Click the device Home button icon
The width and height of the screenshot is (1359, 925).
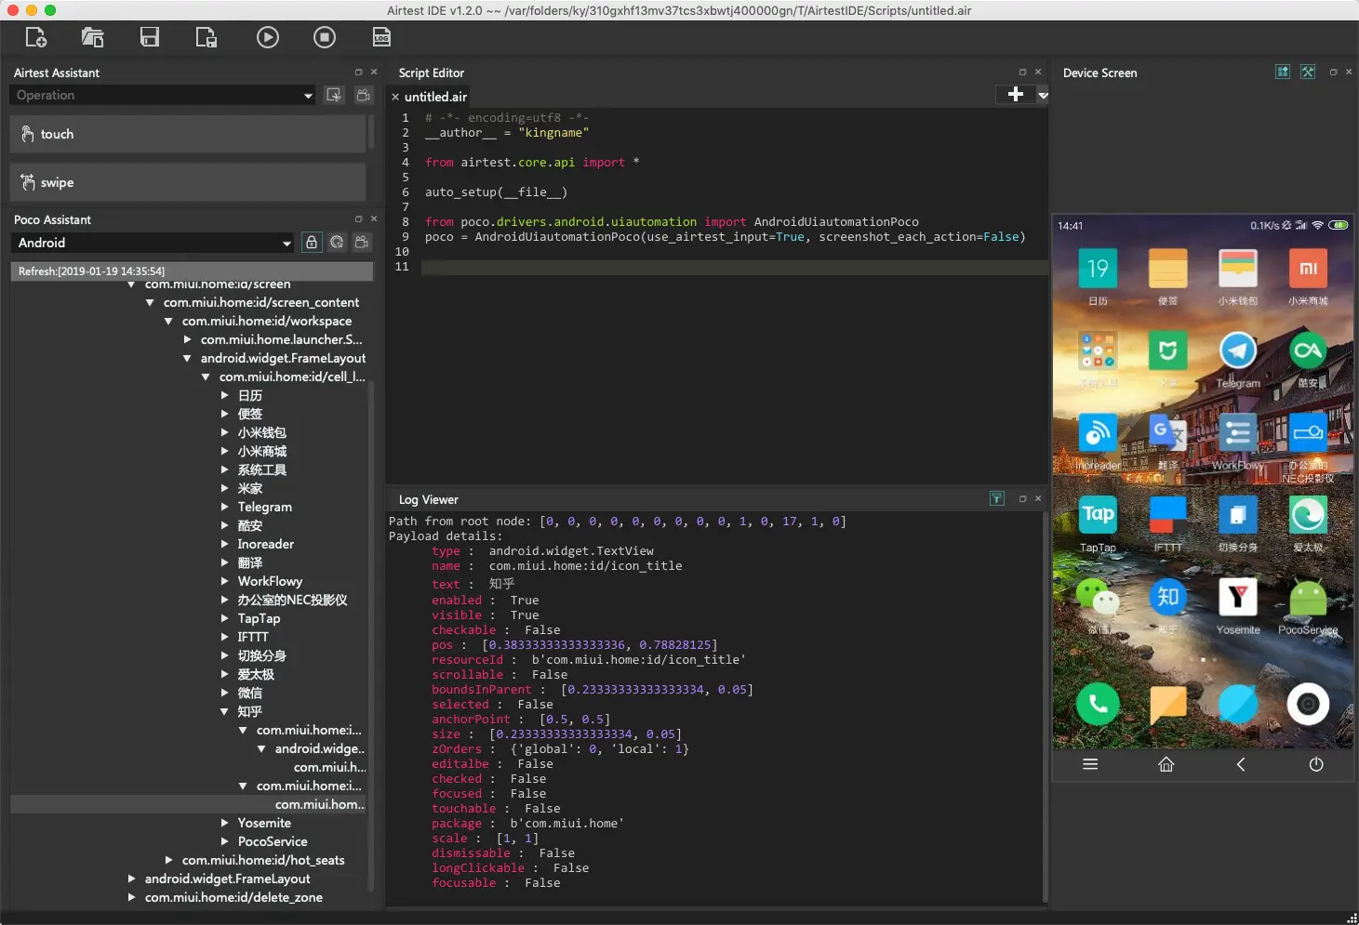(1166, 764)
